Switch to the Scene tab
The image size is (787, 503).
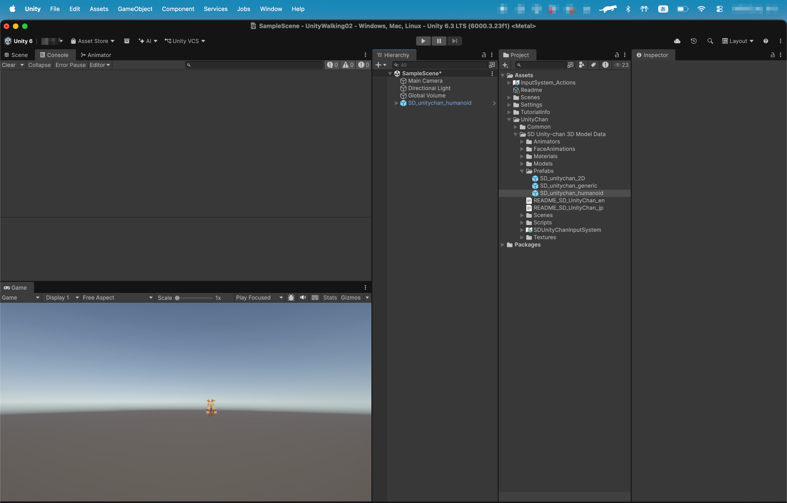coord(16,55)
